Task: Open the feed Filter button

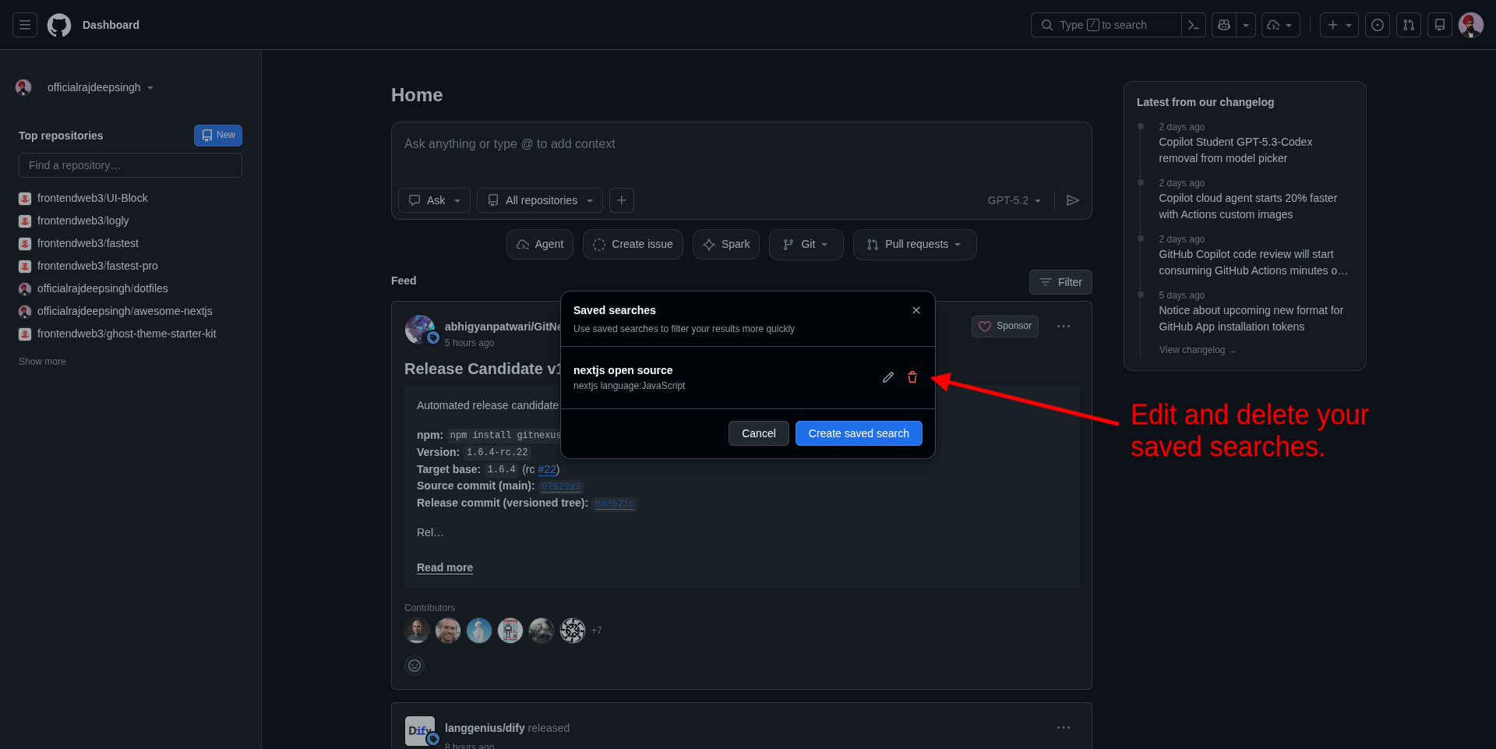Action: click(1060, 282)
